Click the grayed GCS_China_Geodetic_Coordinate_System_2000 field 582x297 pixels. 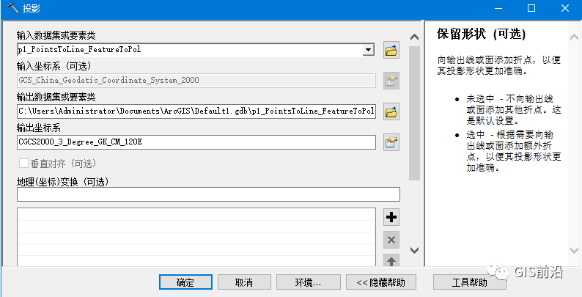pyautogui.click(x=196, y=80)
